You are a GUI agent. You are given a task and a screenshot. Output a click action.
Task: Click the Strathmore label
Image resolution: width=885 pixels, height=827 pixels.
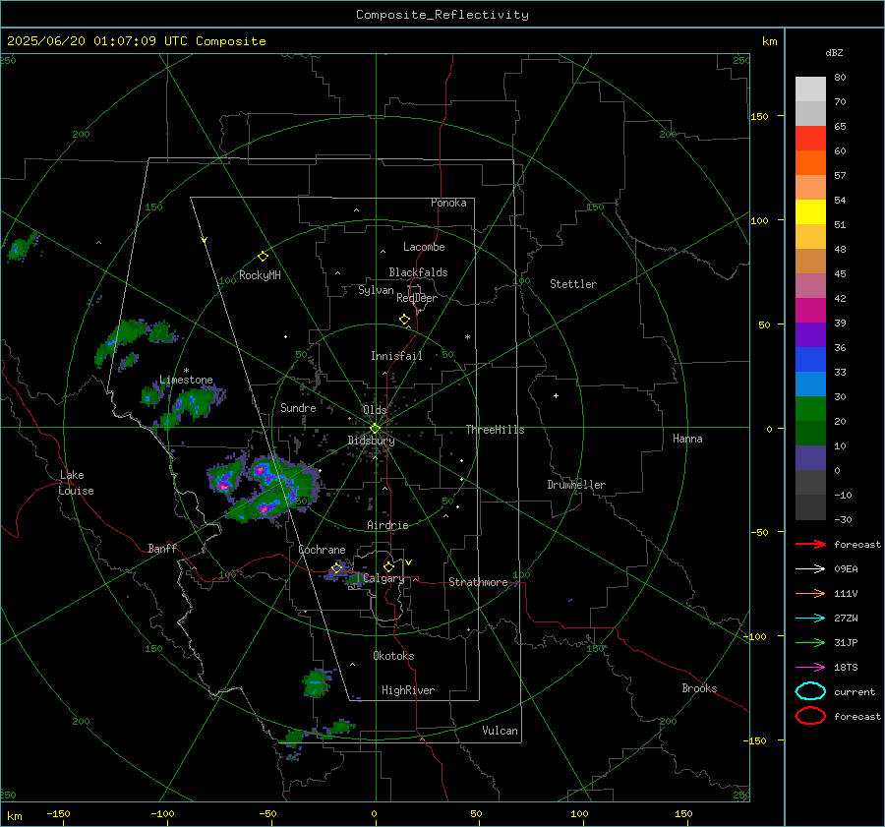coord(478,582)
